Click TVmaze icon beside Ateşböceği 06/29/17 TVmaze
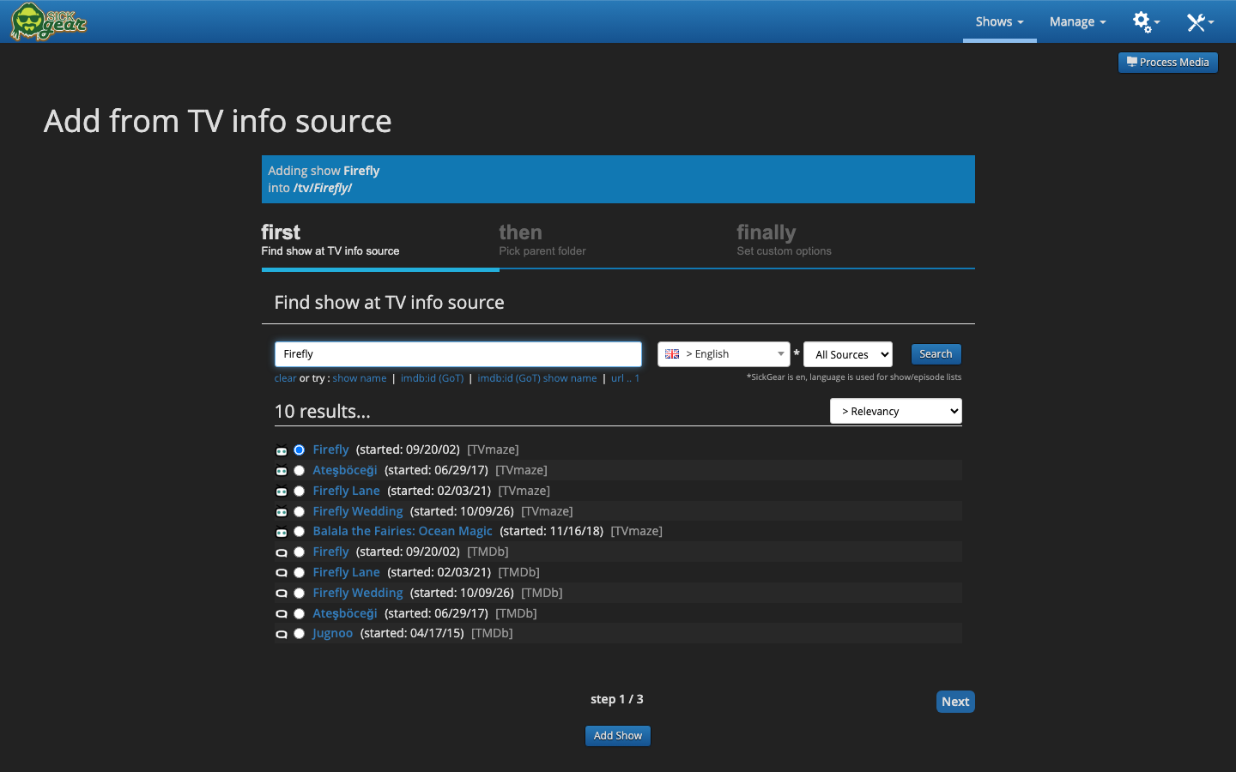This screenshot has width=1236, height=772. click(281, 471)
